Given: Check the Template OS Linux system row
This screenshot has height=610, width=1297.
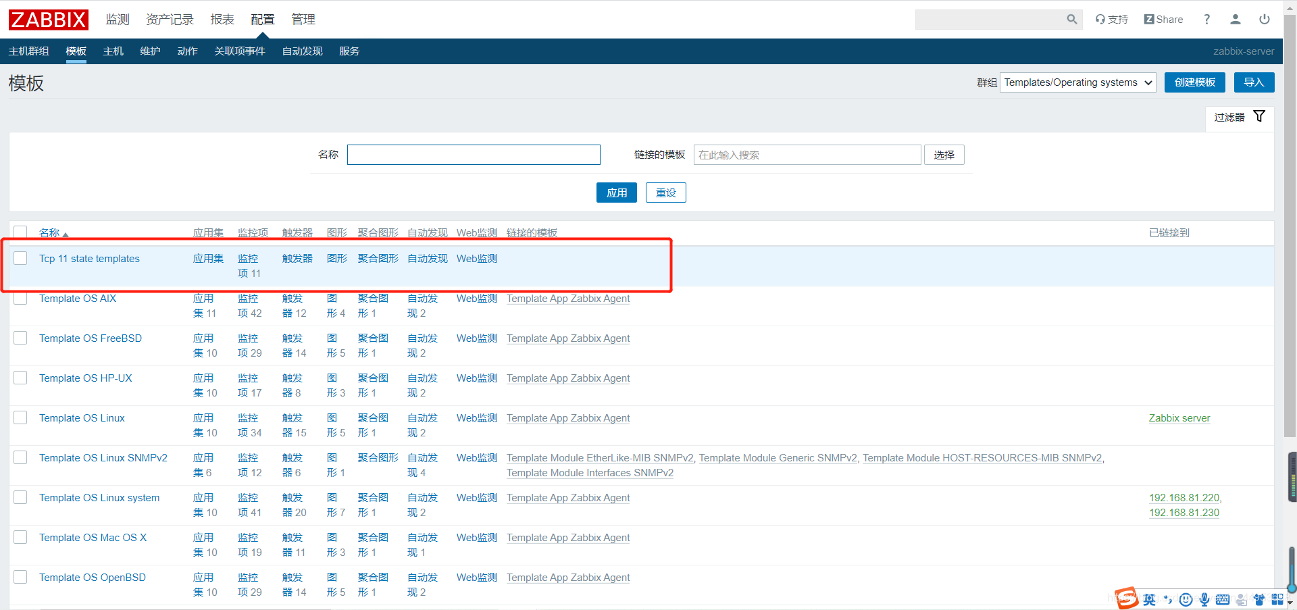Looking at the screenshot, I should (20, 497).
